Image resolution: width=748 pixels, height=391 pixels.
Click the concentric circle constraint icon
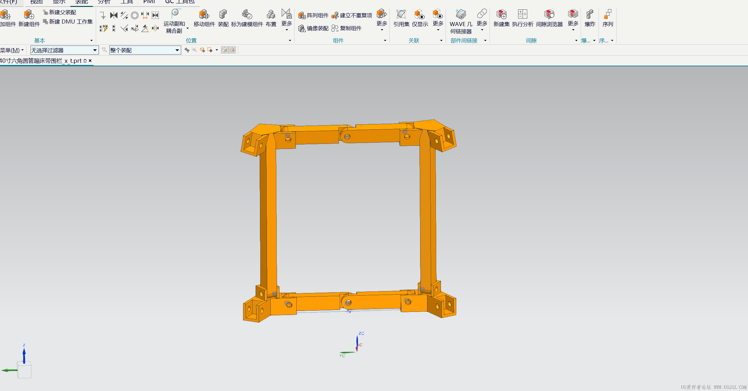point(135,15)
